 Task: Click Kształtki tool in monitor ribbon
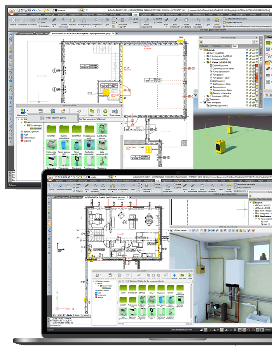pos(72,22)
